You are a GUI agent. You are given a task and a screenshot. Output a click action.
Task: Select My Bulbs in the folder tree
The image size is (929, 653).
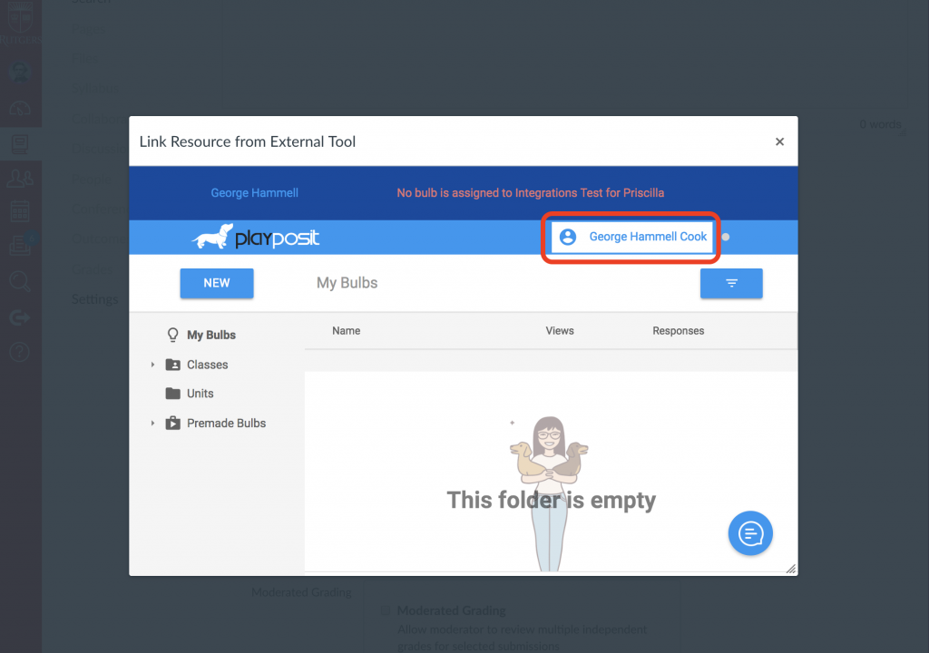point(210,335)
